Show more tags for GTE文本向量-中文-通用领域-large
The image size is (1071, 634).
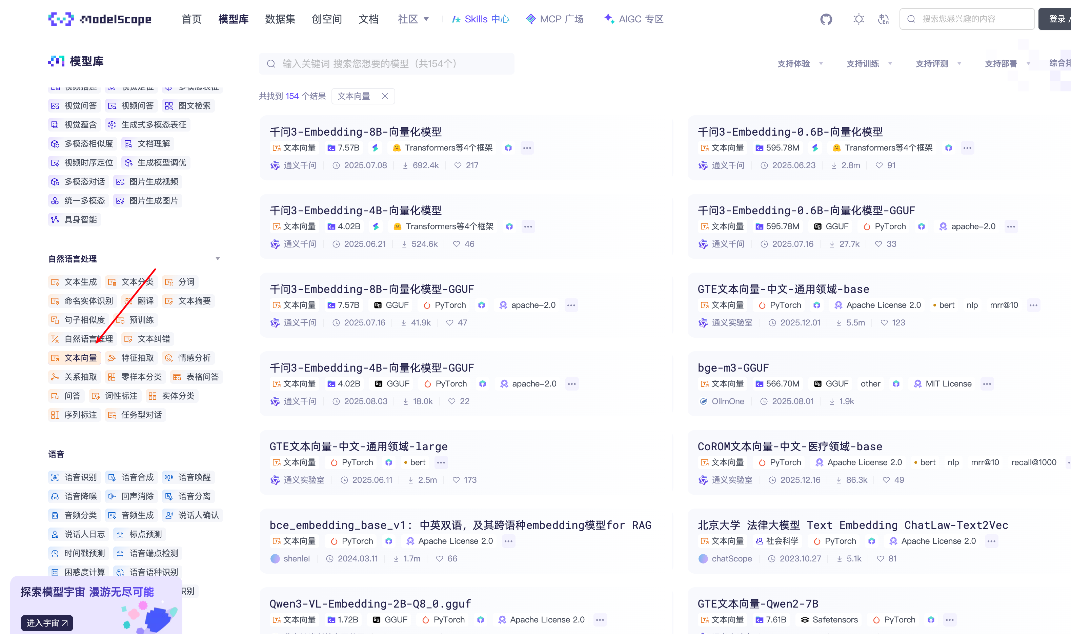coord(441,462)
